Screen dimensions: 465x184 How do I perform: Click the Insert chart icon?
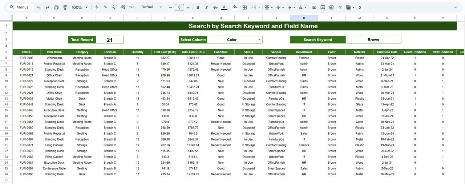coord(331,7)
